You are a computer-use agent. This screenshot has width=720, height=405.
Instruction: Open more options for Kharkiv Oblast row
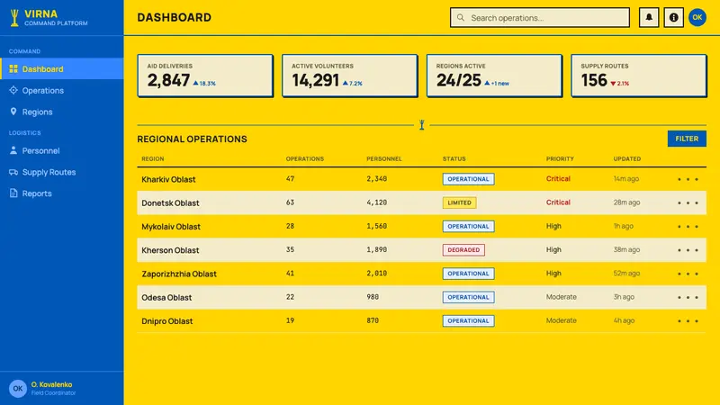coord(688,179)
